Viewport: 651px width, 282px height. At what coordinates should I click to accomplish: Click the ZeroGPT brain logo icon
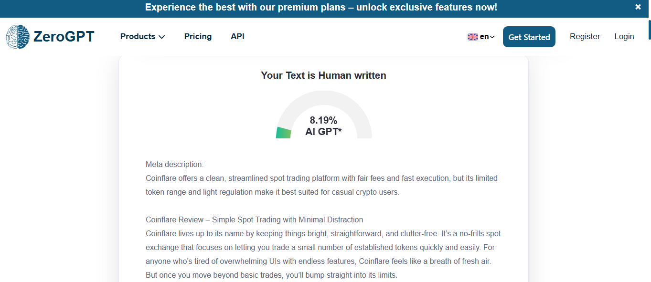pyautogui.click(x=18, y=37)
